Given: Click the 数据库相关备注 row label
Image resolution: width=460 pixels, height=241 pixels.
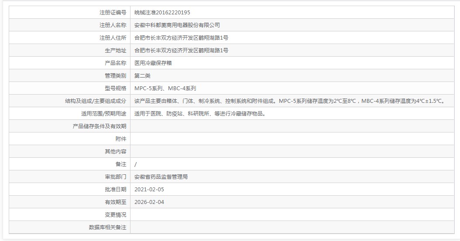Looking at the screenshot, I should [107, 227].
